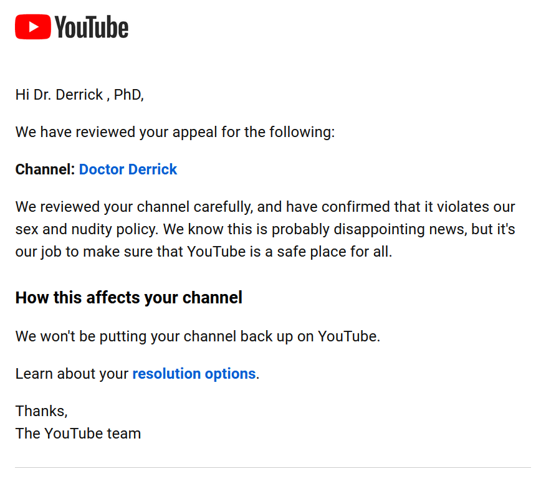Click the line starting 'sex and nudity policy'
The image size is (536, 484).
[266, 229]
